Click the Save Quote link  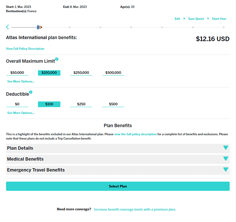[x=196, y=19]
